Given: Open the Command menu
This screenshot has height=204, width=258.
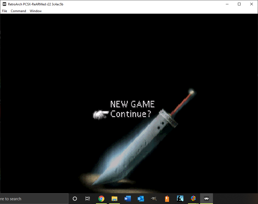Looking at the screenshot, I should tap(18, 11).
